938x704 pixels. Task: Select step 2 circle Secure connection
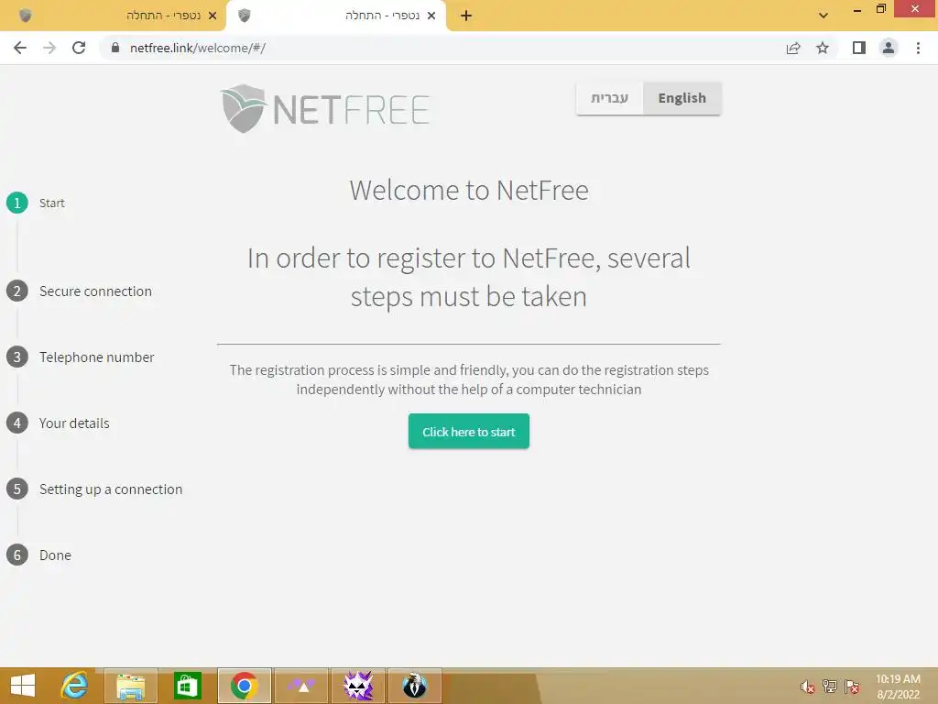pyautogui.click(x=17, y=291)
